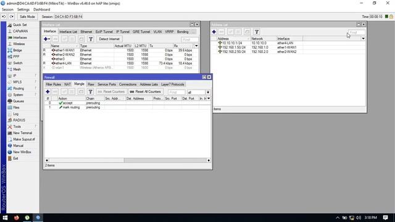
Task: Open the Settings menu
Action: 23,10
